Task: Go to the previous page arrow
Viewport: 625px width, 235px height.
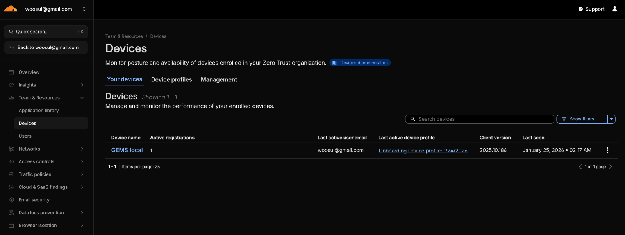Action: [x=580, y=167]
